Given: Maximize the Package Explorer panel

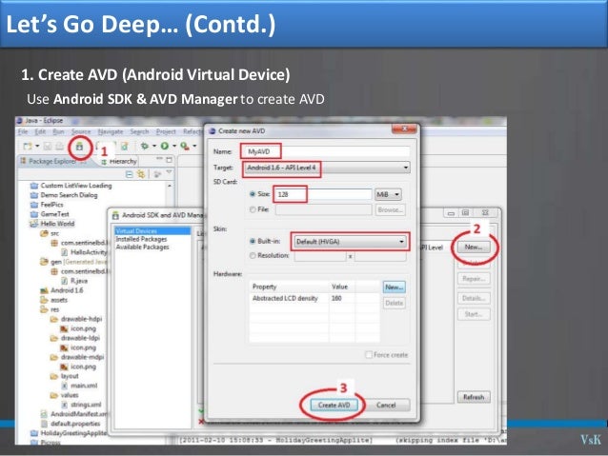Looking at the screenshot, I should (x=169, y=160).
